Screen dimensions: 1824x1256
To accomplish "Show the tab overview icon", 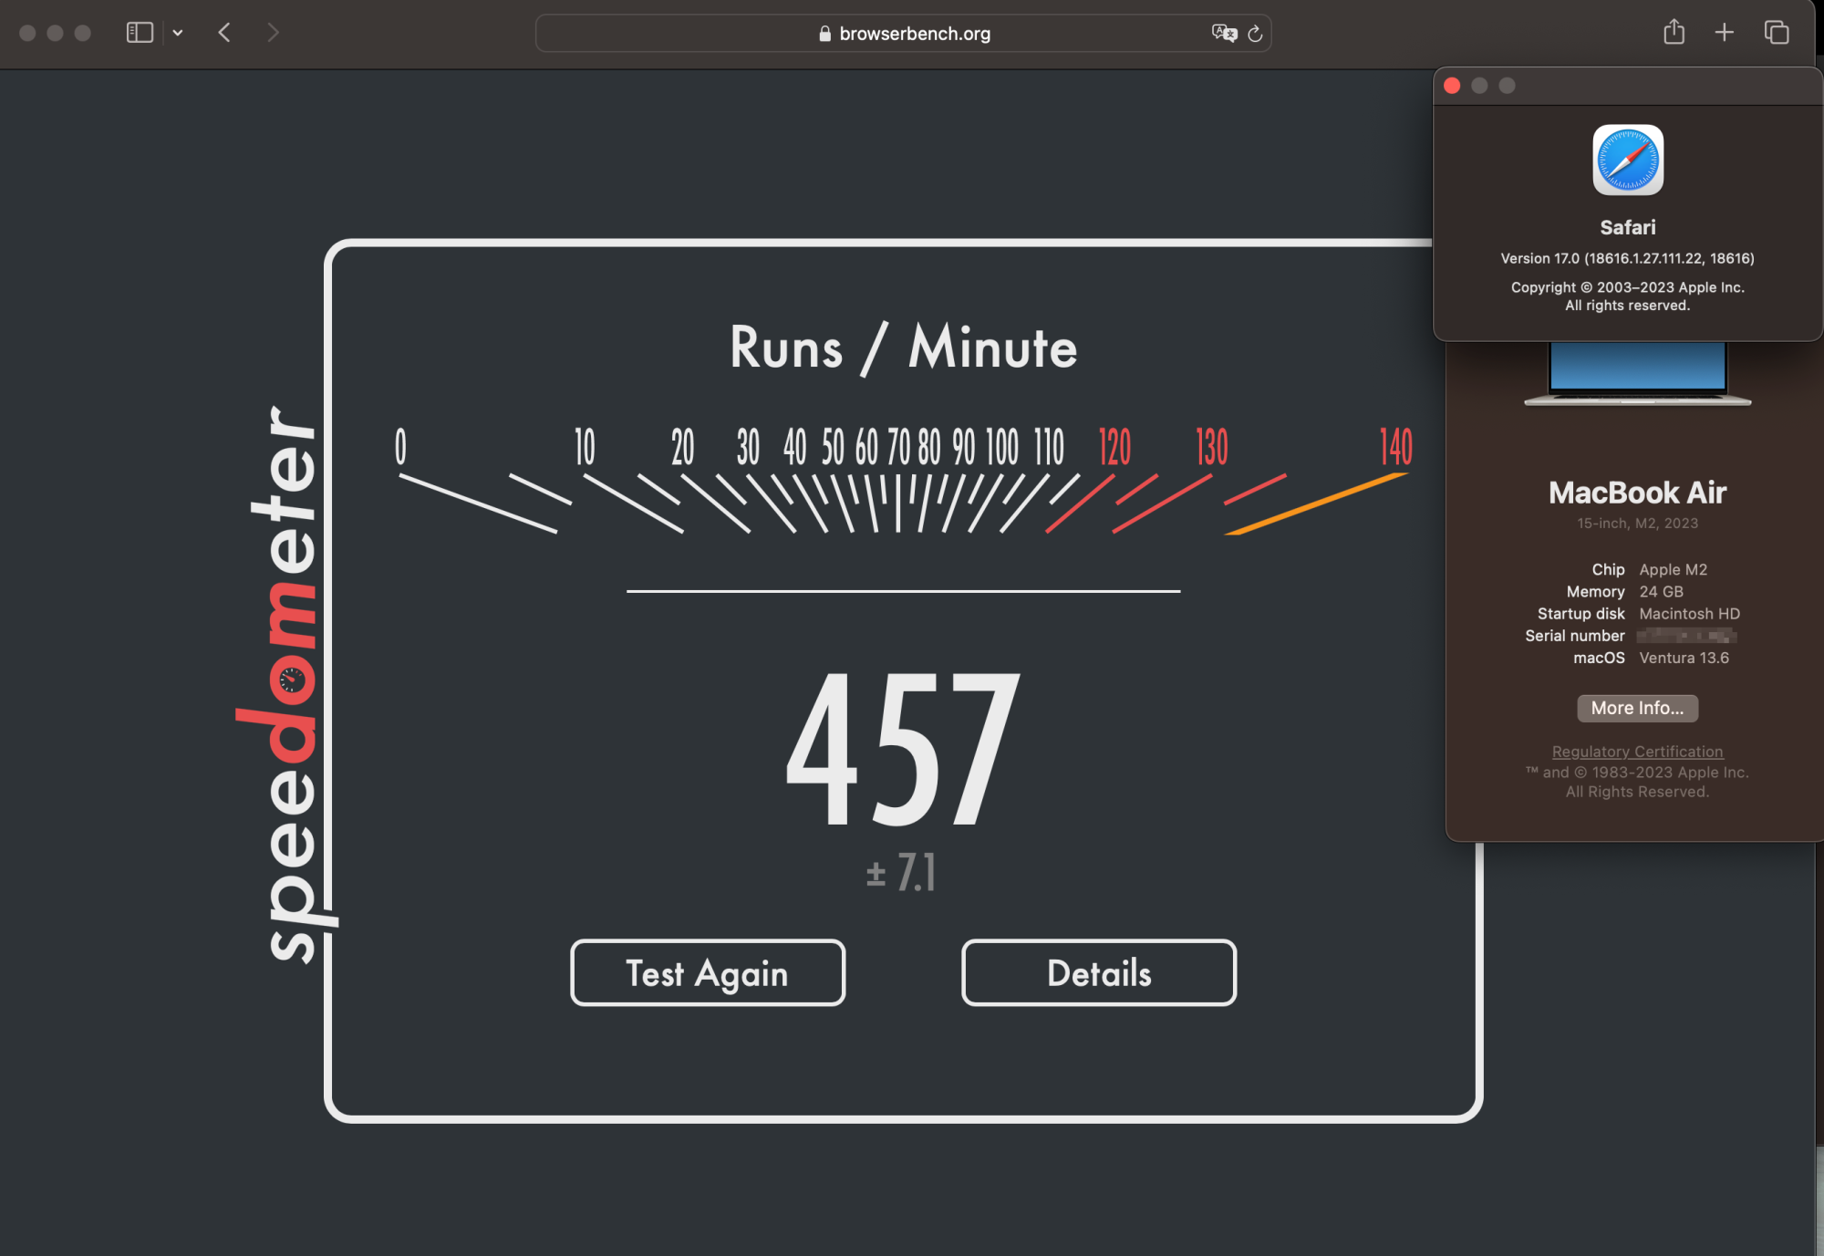I will [x=1776, y=33].
